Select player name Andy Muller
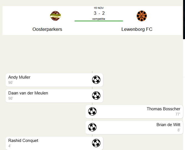The width and height of the screenshot is (185, 150). coord(19,77)
